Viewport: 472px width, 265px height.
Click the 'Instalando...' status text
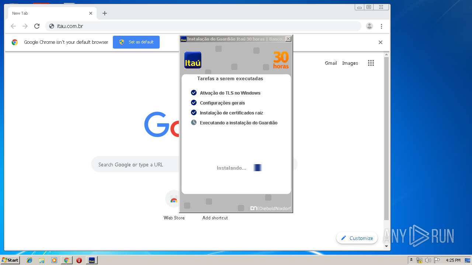click(x=232, y=168)
